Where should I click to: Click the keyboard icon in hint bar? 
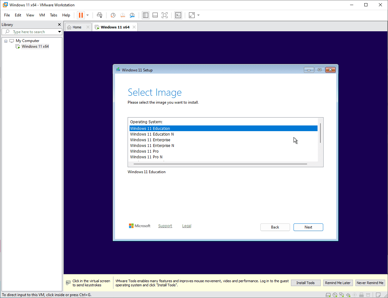(x=68, y=283)
